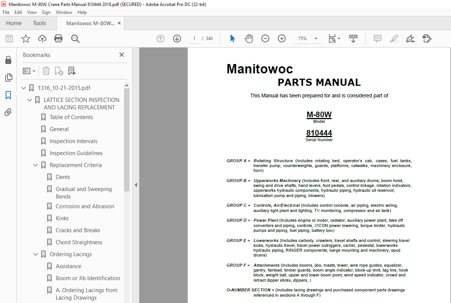The height and width of the screenshot is (303, 451).
Task: Open the Edit menu
Action: click(x=18, y=12)
